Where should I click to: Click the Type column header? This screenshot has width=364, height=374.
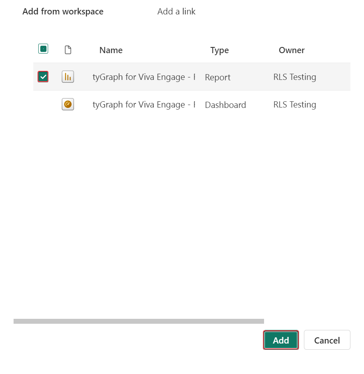219,50
